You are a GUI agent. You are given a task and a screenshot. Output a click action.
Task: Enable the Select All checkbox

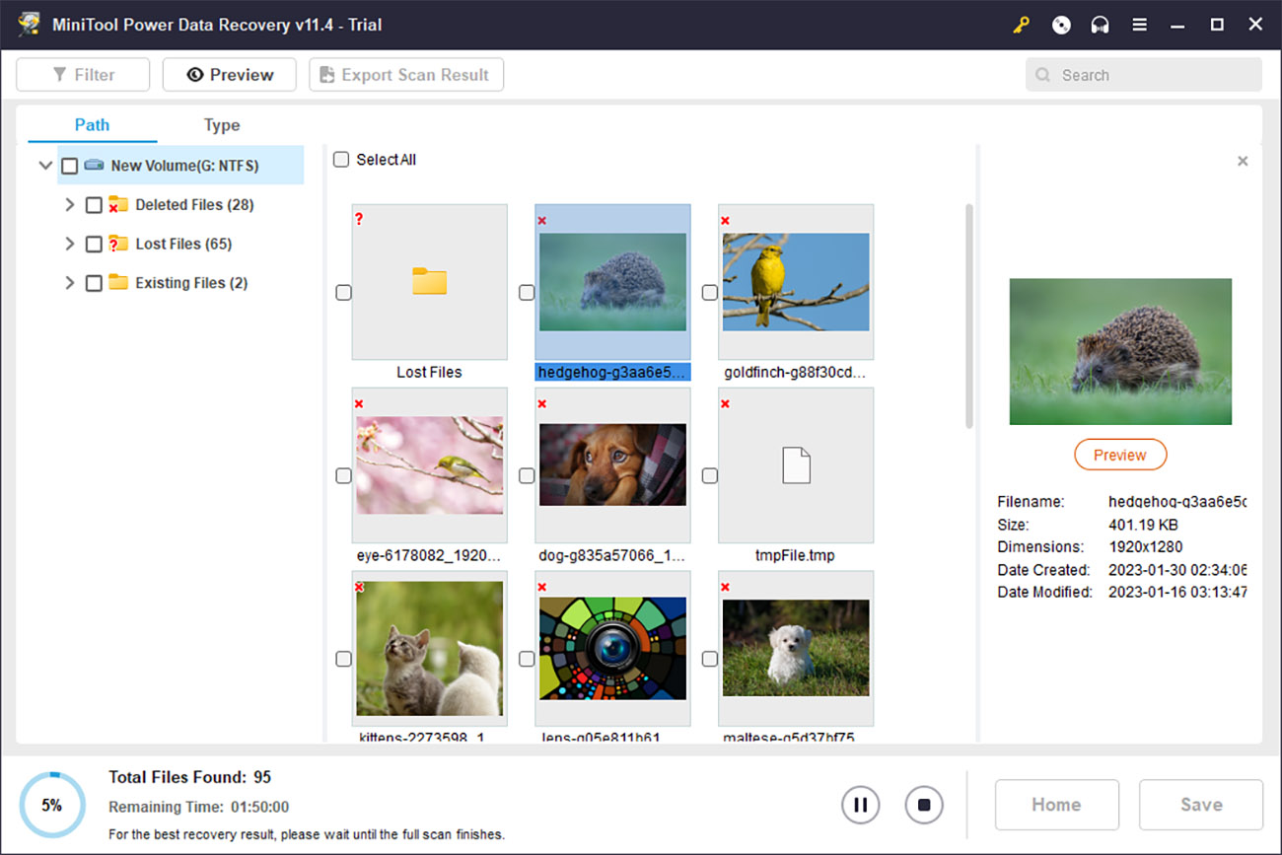340,159
